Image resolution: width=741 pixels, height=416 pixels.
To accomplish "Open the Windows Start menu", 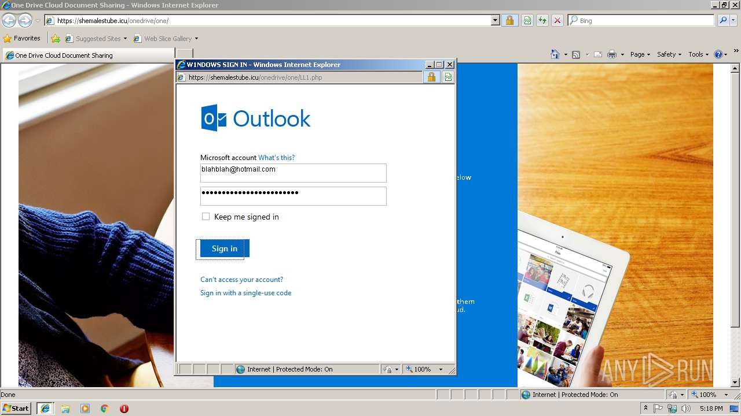I will pos(16,408).
